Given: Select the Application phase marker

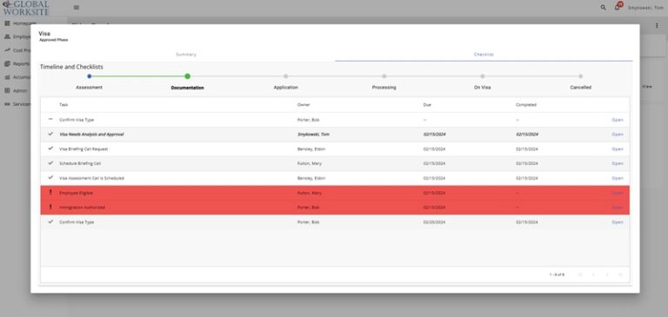Looking at the screenshot, I should pos(286,76).
